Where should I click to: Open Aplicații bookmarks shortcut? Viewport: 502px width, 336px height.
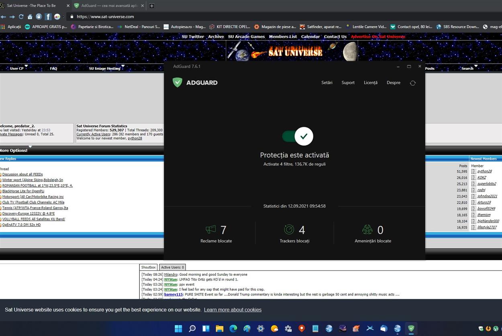coord(11,27)
